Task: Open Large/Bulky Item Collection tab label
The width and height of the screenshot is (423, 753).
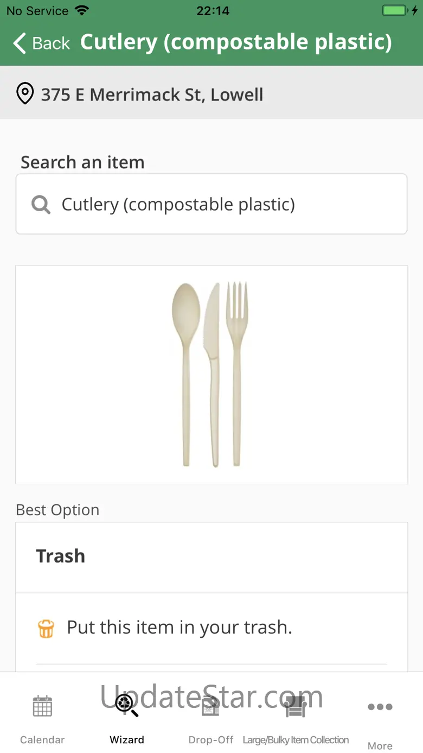Action: point(296,739)
